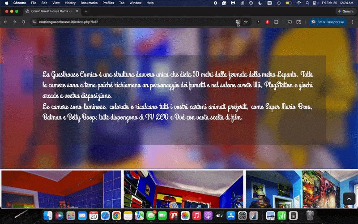This screenshot has width=358, height=224.
Task: Open the View menu
Action: coord(56,3)
